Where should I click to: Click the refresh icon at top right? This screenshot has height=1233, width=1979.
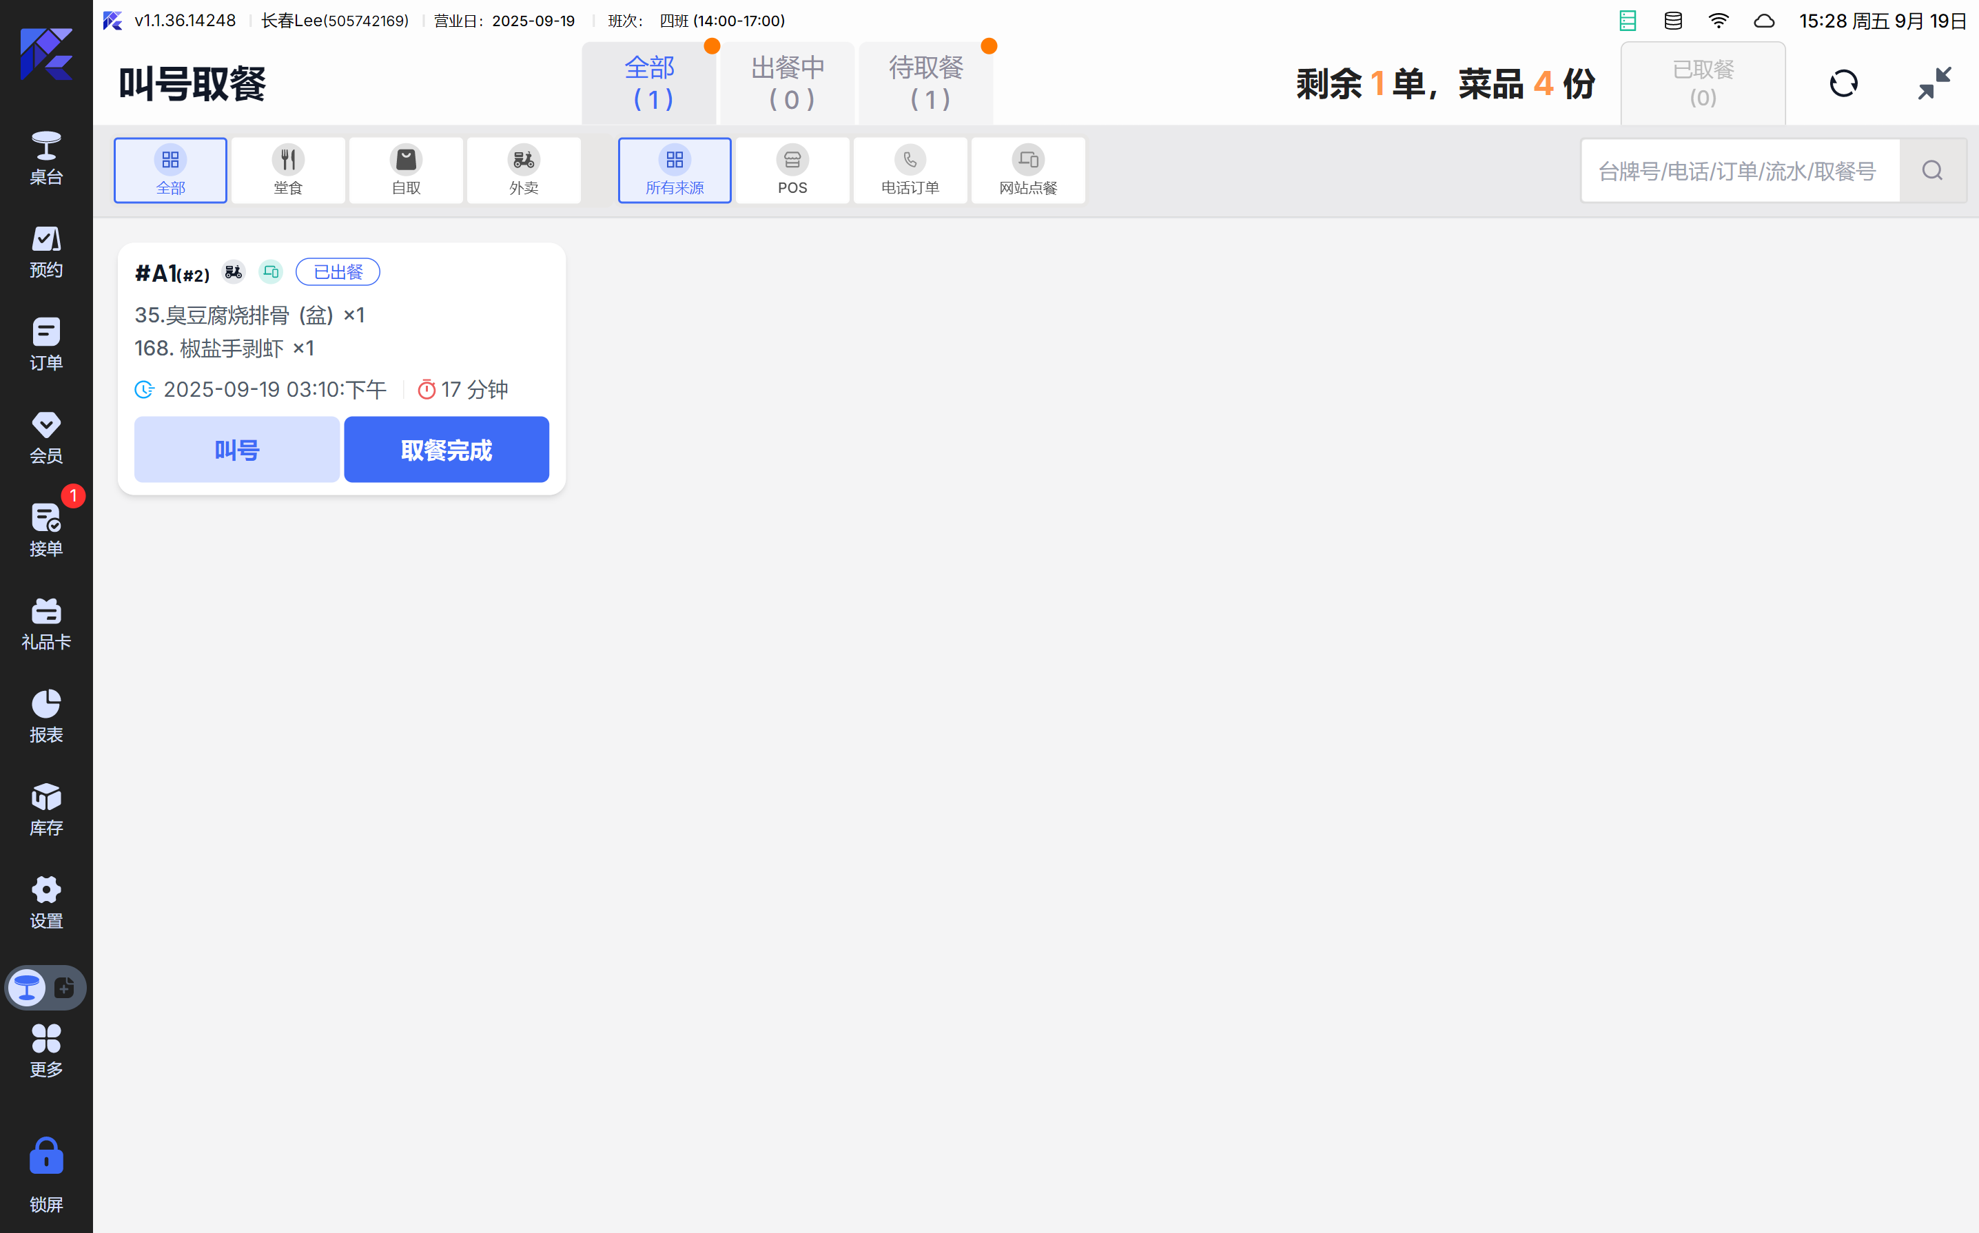(x=1843, y=83)
